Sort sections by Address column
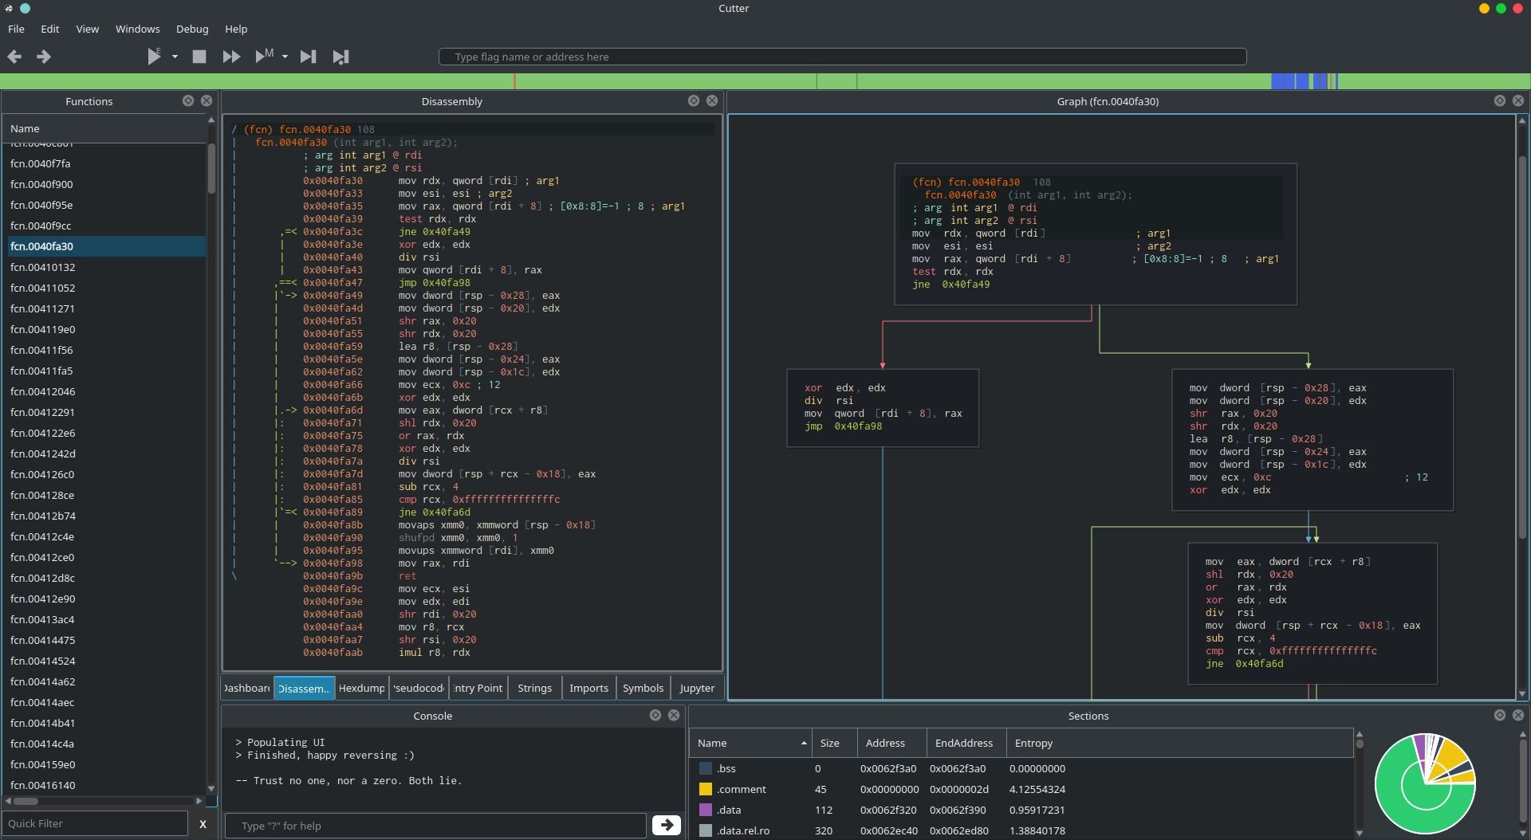This screenshot has width=1531, height=840. pyautogui.click(x=892, y=743)
